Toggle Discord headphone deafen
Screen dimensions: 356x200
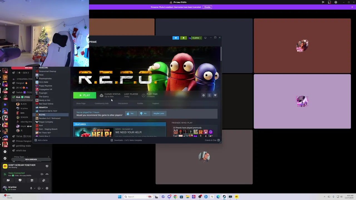click(x=39, y=188)
